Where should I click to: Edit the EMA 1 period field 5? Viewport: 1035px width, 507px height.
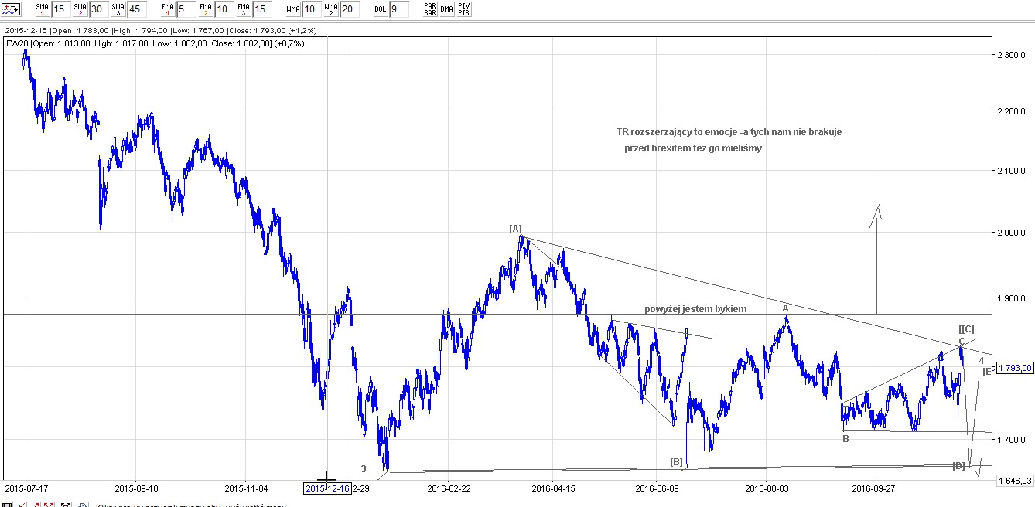[186, 10]
